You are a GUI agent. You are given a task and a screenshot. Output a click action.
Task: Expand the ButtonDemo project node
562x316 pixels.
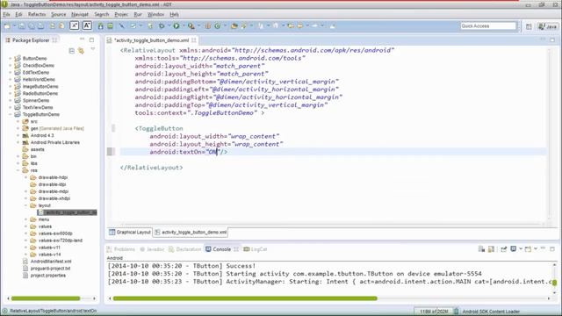pyautogui.click(x=10, y=58)
